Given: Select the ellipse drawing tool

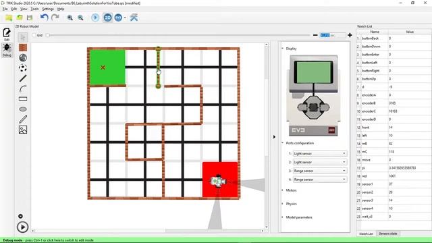Looking at the screenshot, I should (23, 109).
